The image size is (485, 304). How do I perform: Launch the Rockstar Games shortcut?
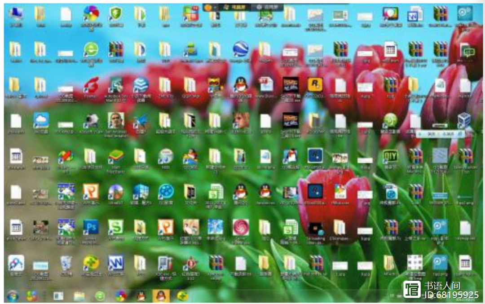(x=315, y=84)
